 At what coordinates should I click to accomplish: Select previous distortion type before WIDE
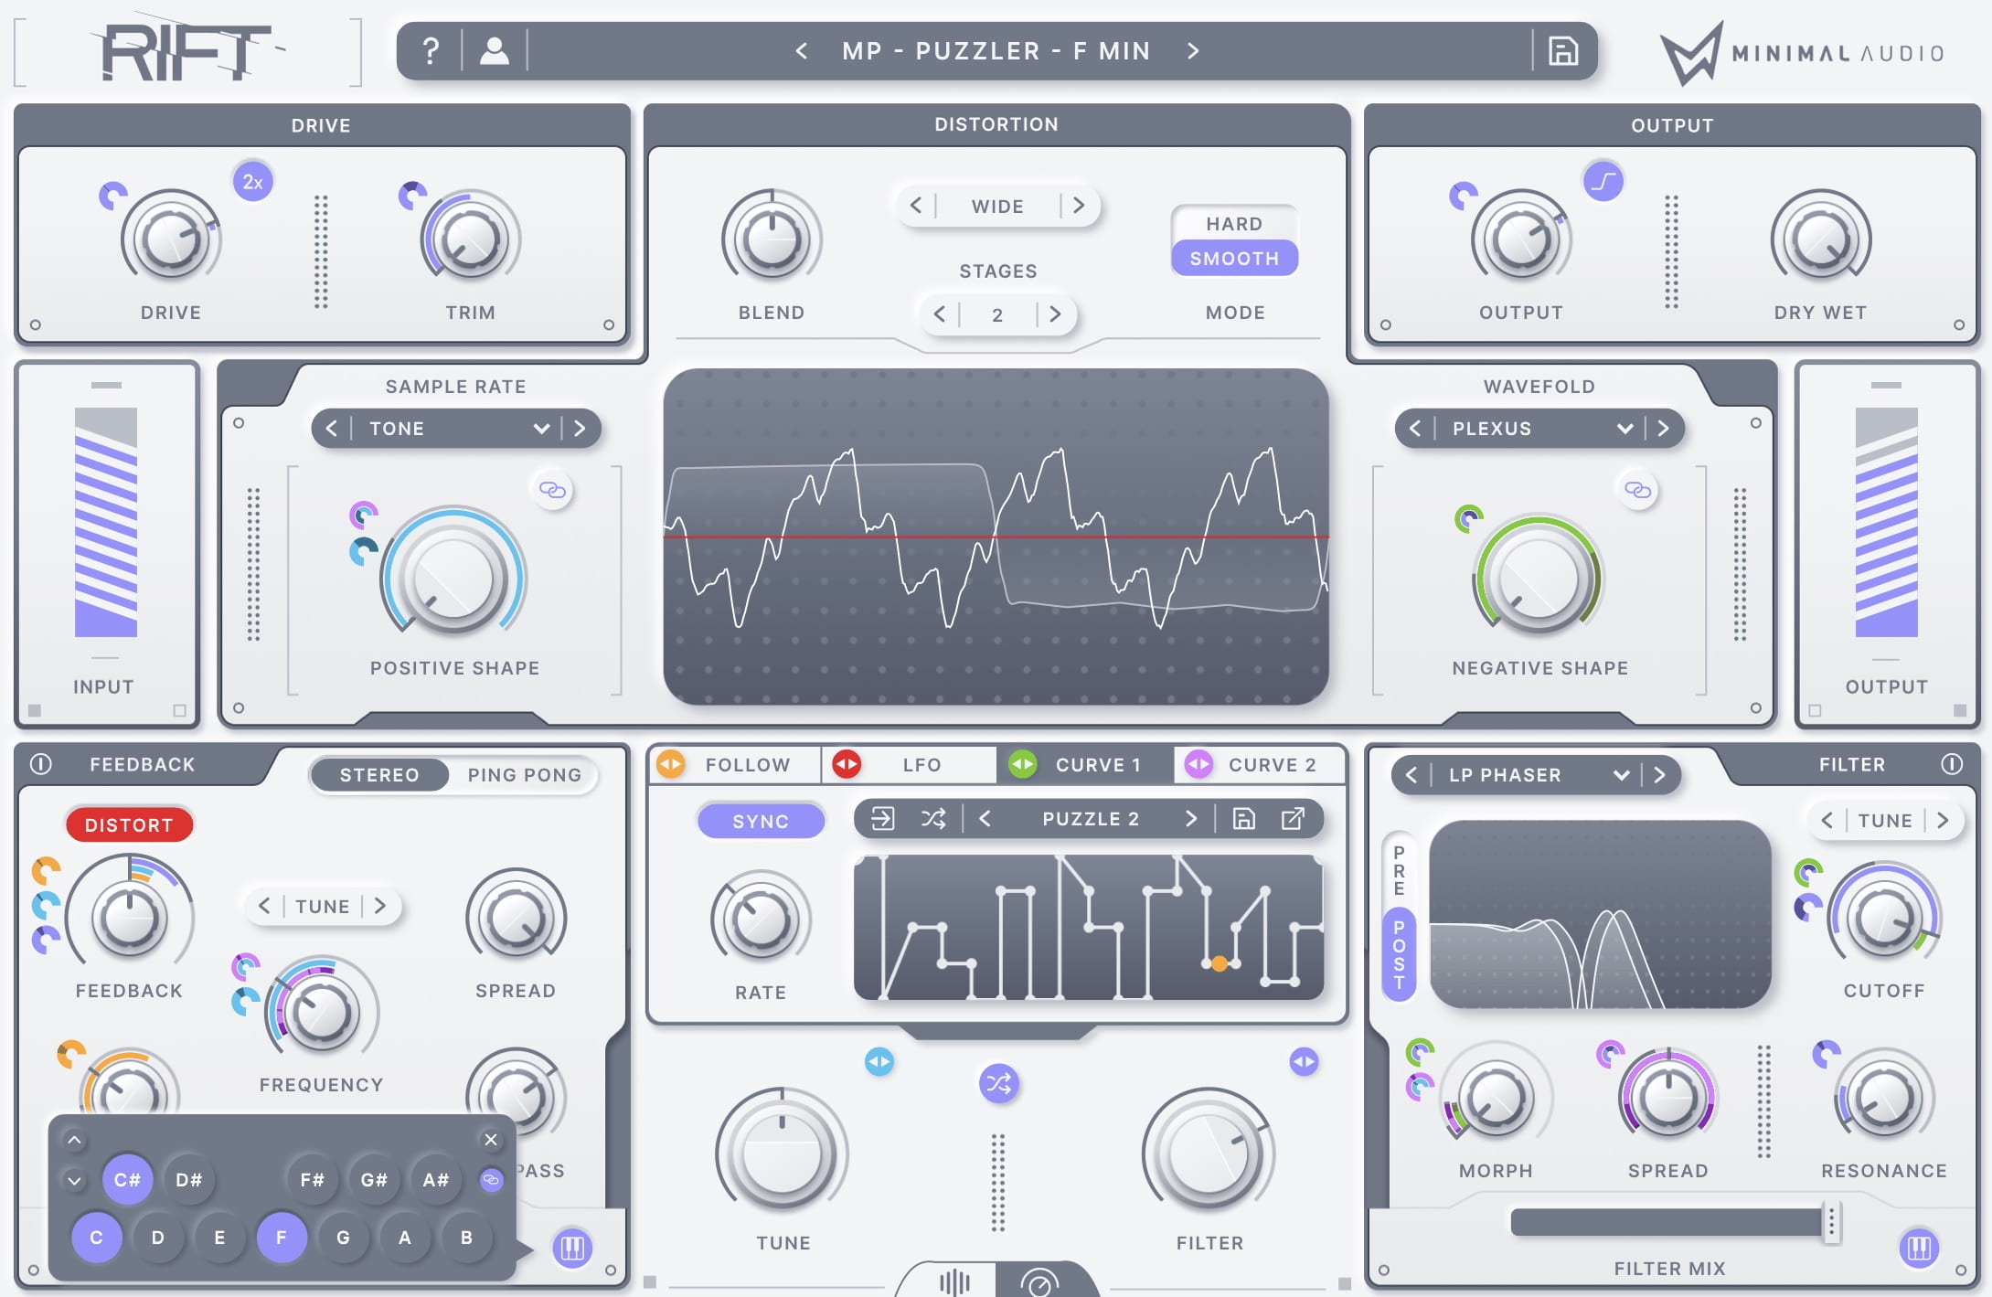[x=916, y=206]
